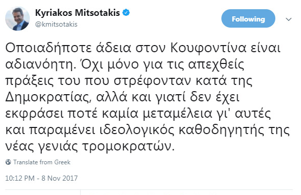Click the blue verified badge icon
This screenshot has width=301, height=195.
point(126,13)
